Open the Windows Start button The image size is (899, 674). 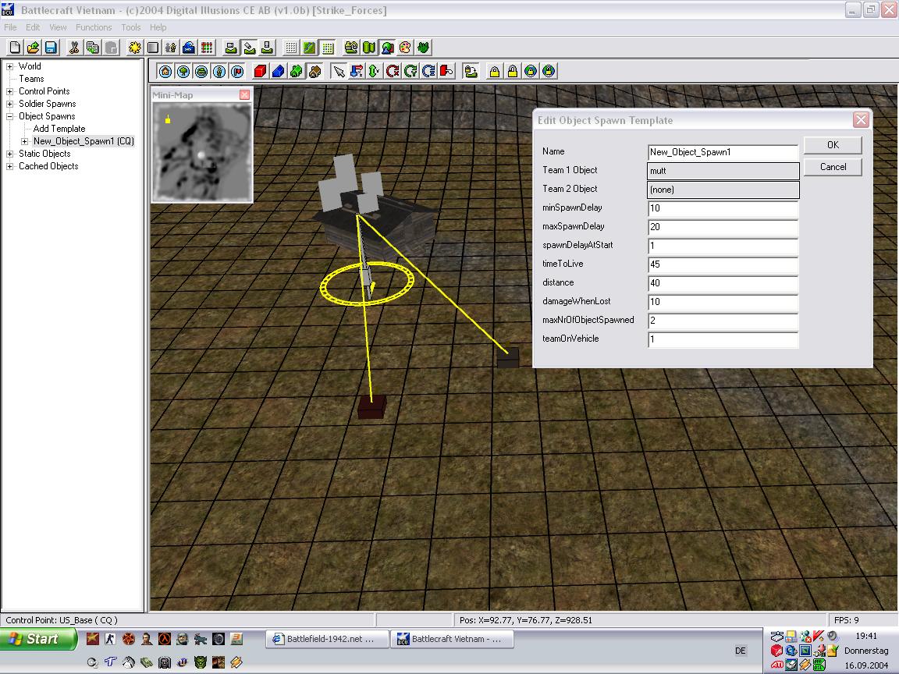pyautogui.click(x=38, y=639)
